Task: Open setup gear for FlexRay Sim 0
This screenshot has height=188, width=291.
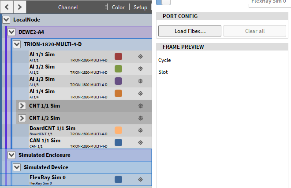Action: tap(140, 180)
